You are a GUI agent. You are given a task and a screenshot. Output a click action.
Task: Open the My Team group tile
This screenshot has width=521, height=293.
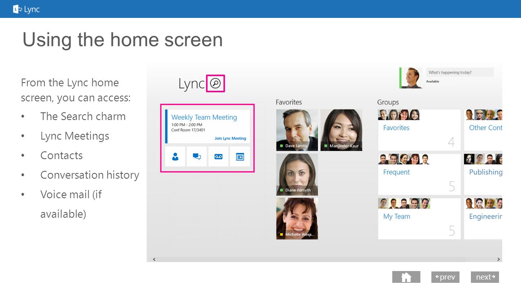point(419,219)
